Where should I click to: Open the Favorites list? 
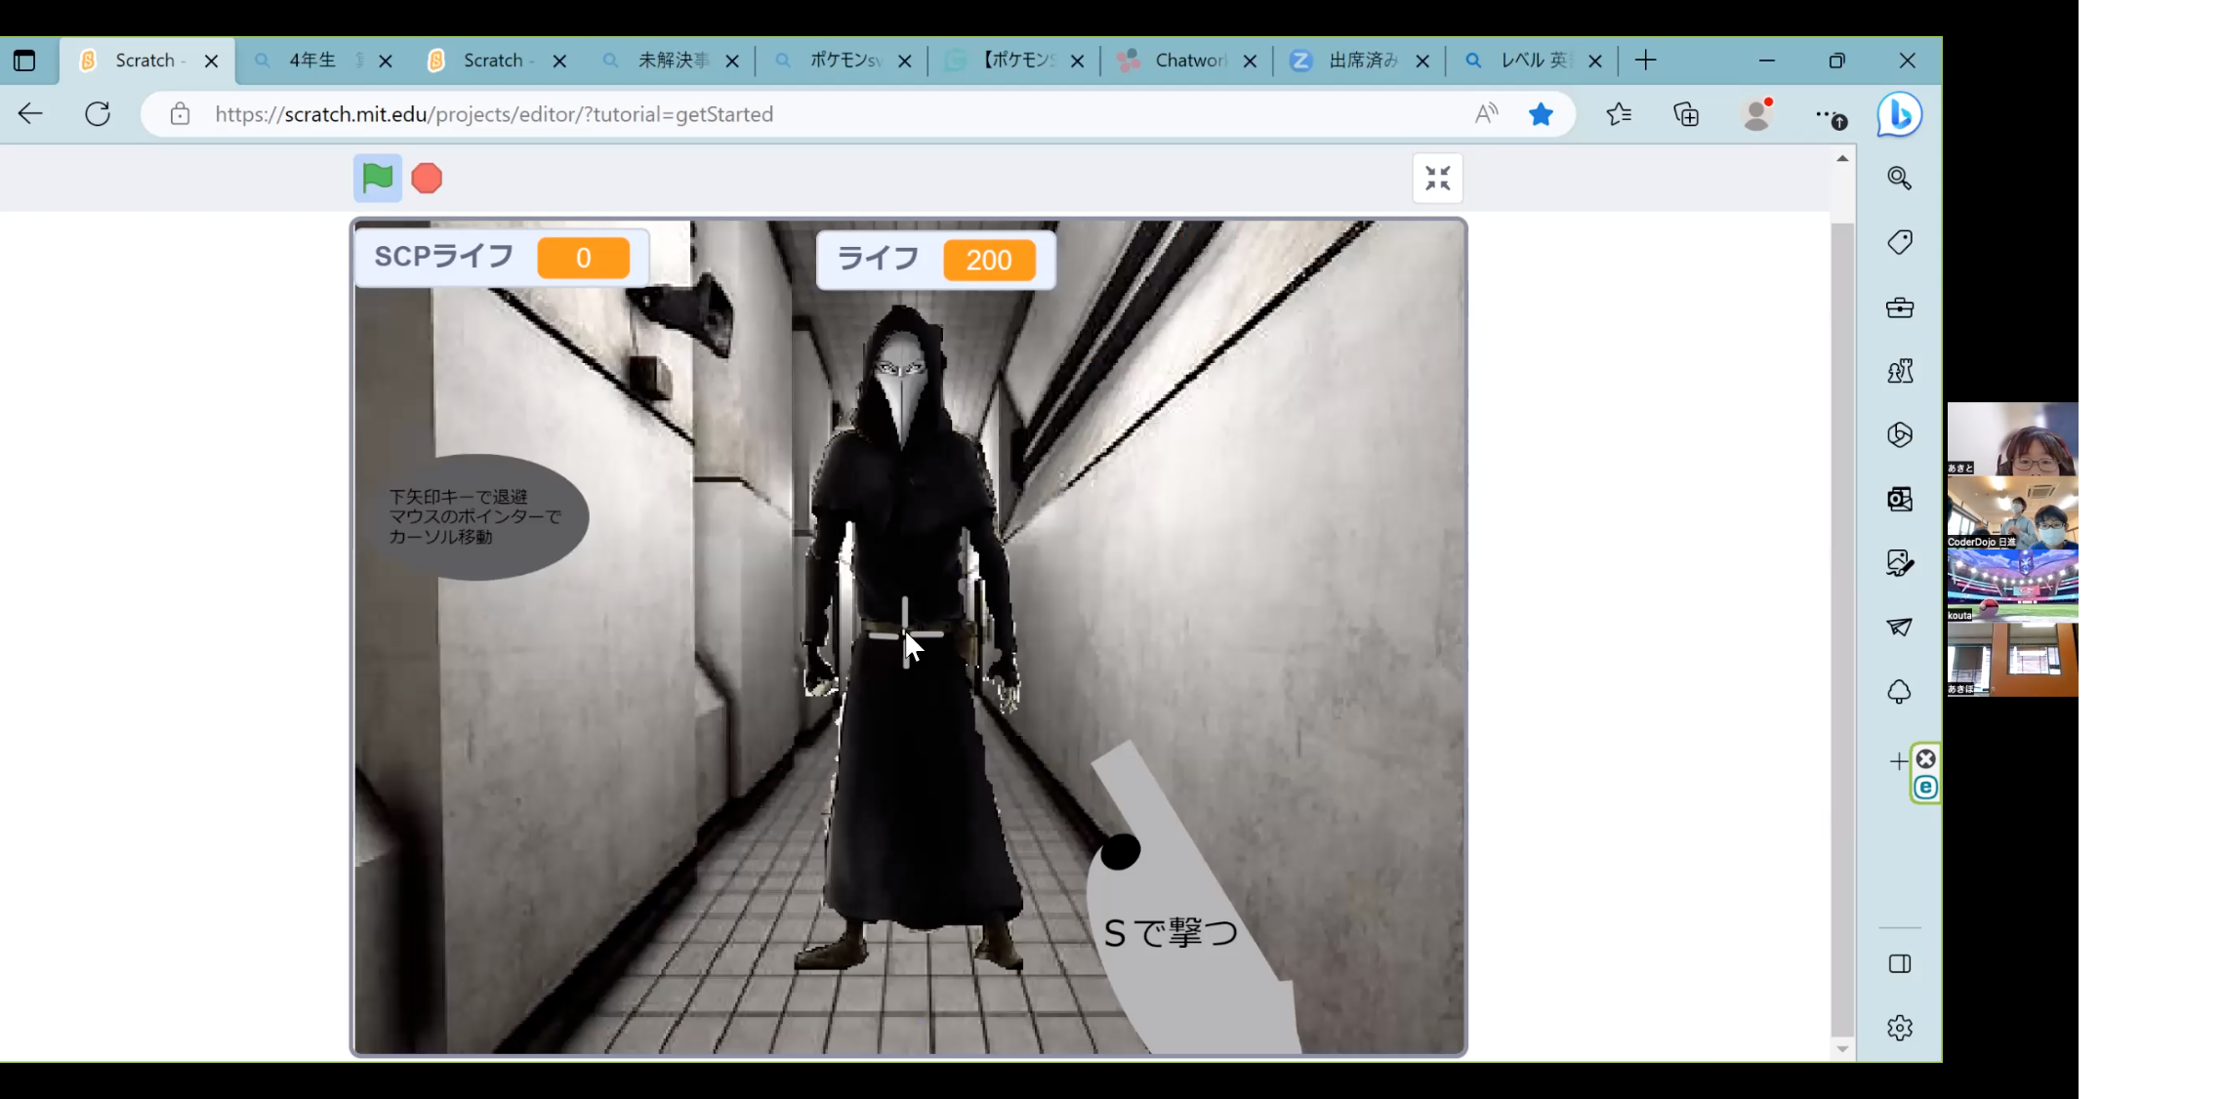1619,114
